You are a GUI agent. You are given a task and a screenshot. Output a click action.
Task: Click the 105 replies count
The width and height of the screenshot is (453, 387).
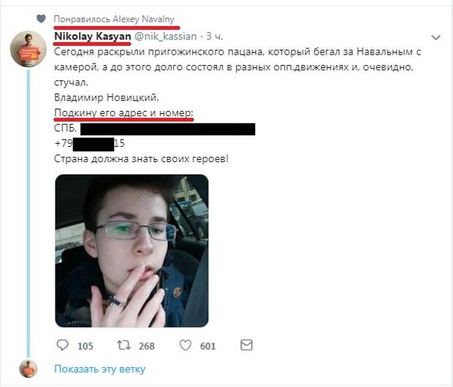point(85,345)
